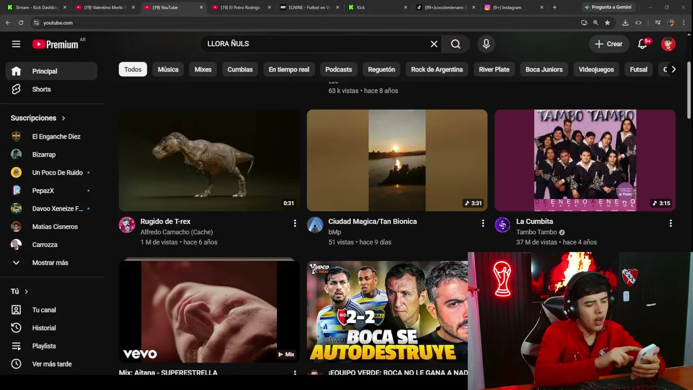Open Ver más tarde list
The height and width of the screenshot is (390, 693).
[x=51, y=364]
